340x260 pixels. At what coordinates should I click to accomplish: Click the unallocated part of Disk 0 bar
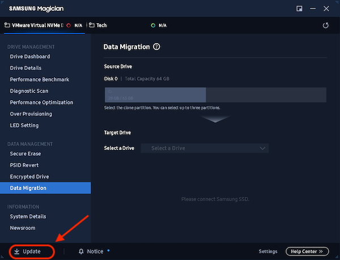(266, 95)
